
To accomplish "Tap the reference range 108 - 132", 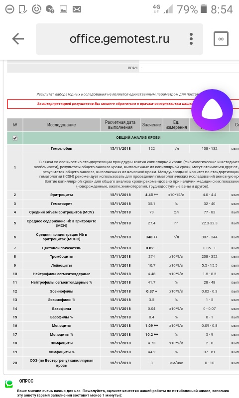I will pyautogui.click(x=210, y=148).
